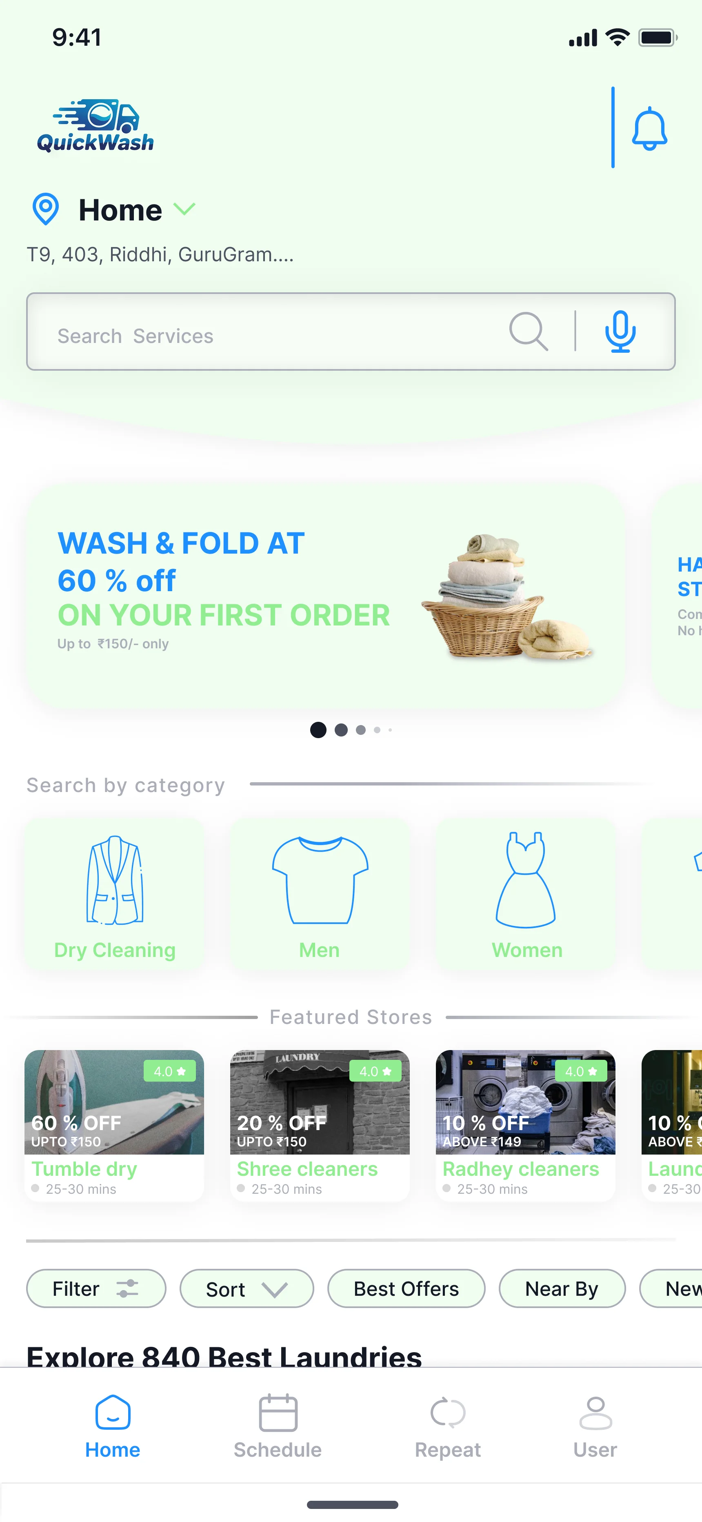Open the User tab

pos(595,1426)
